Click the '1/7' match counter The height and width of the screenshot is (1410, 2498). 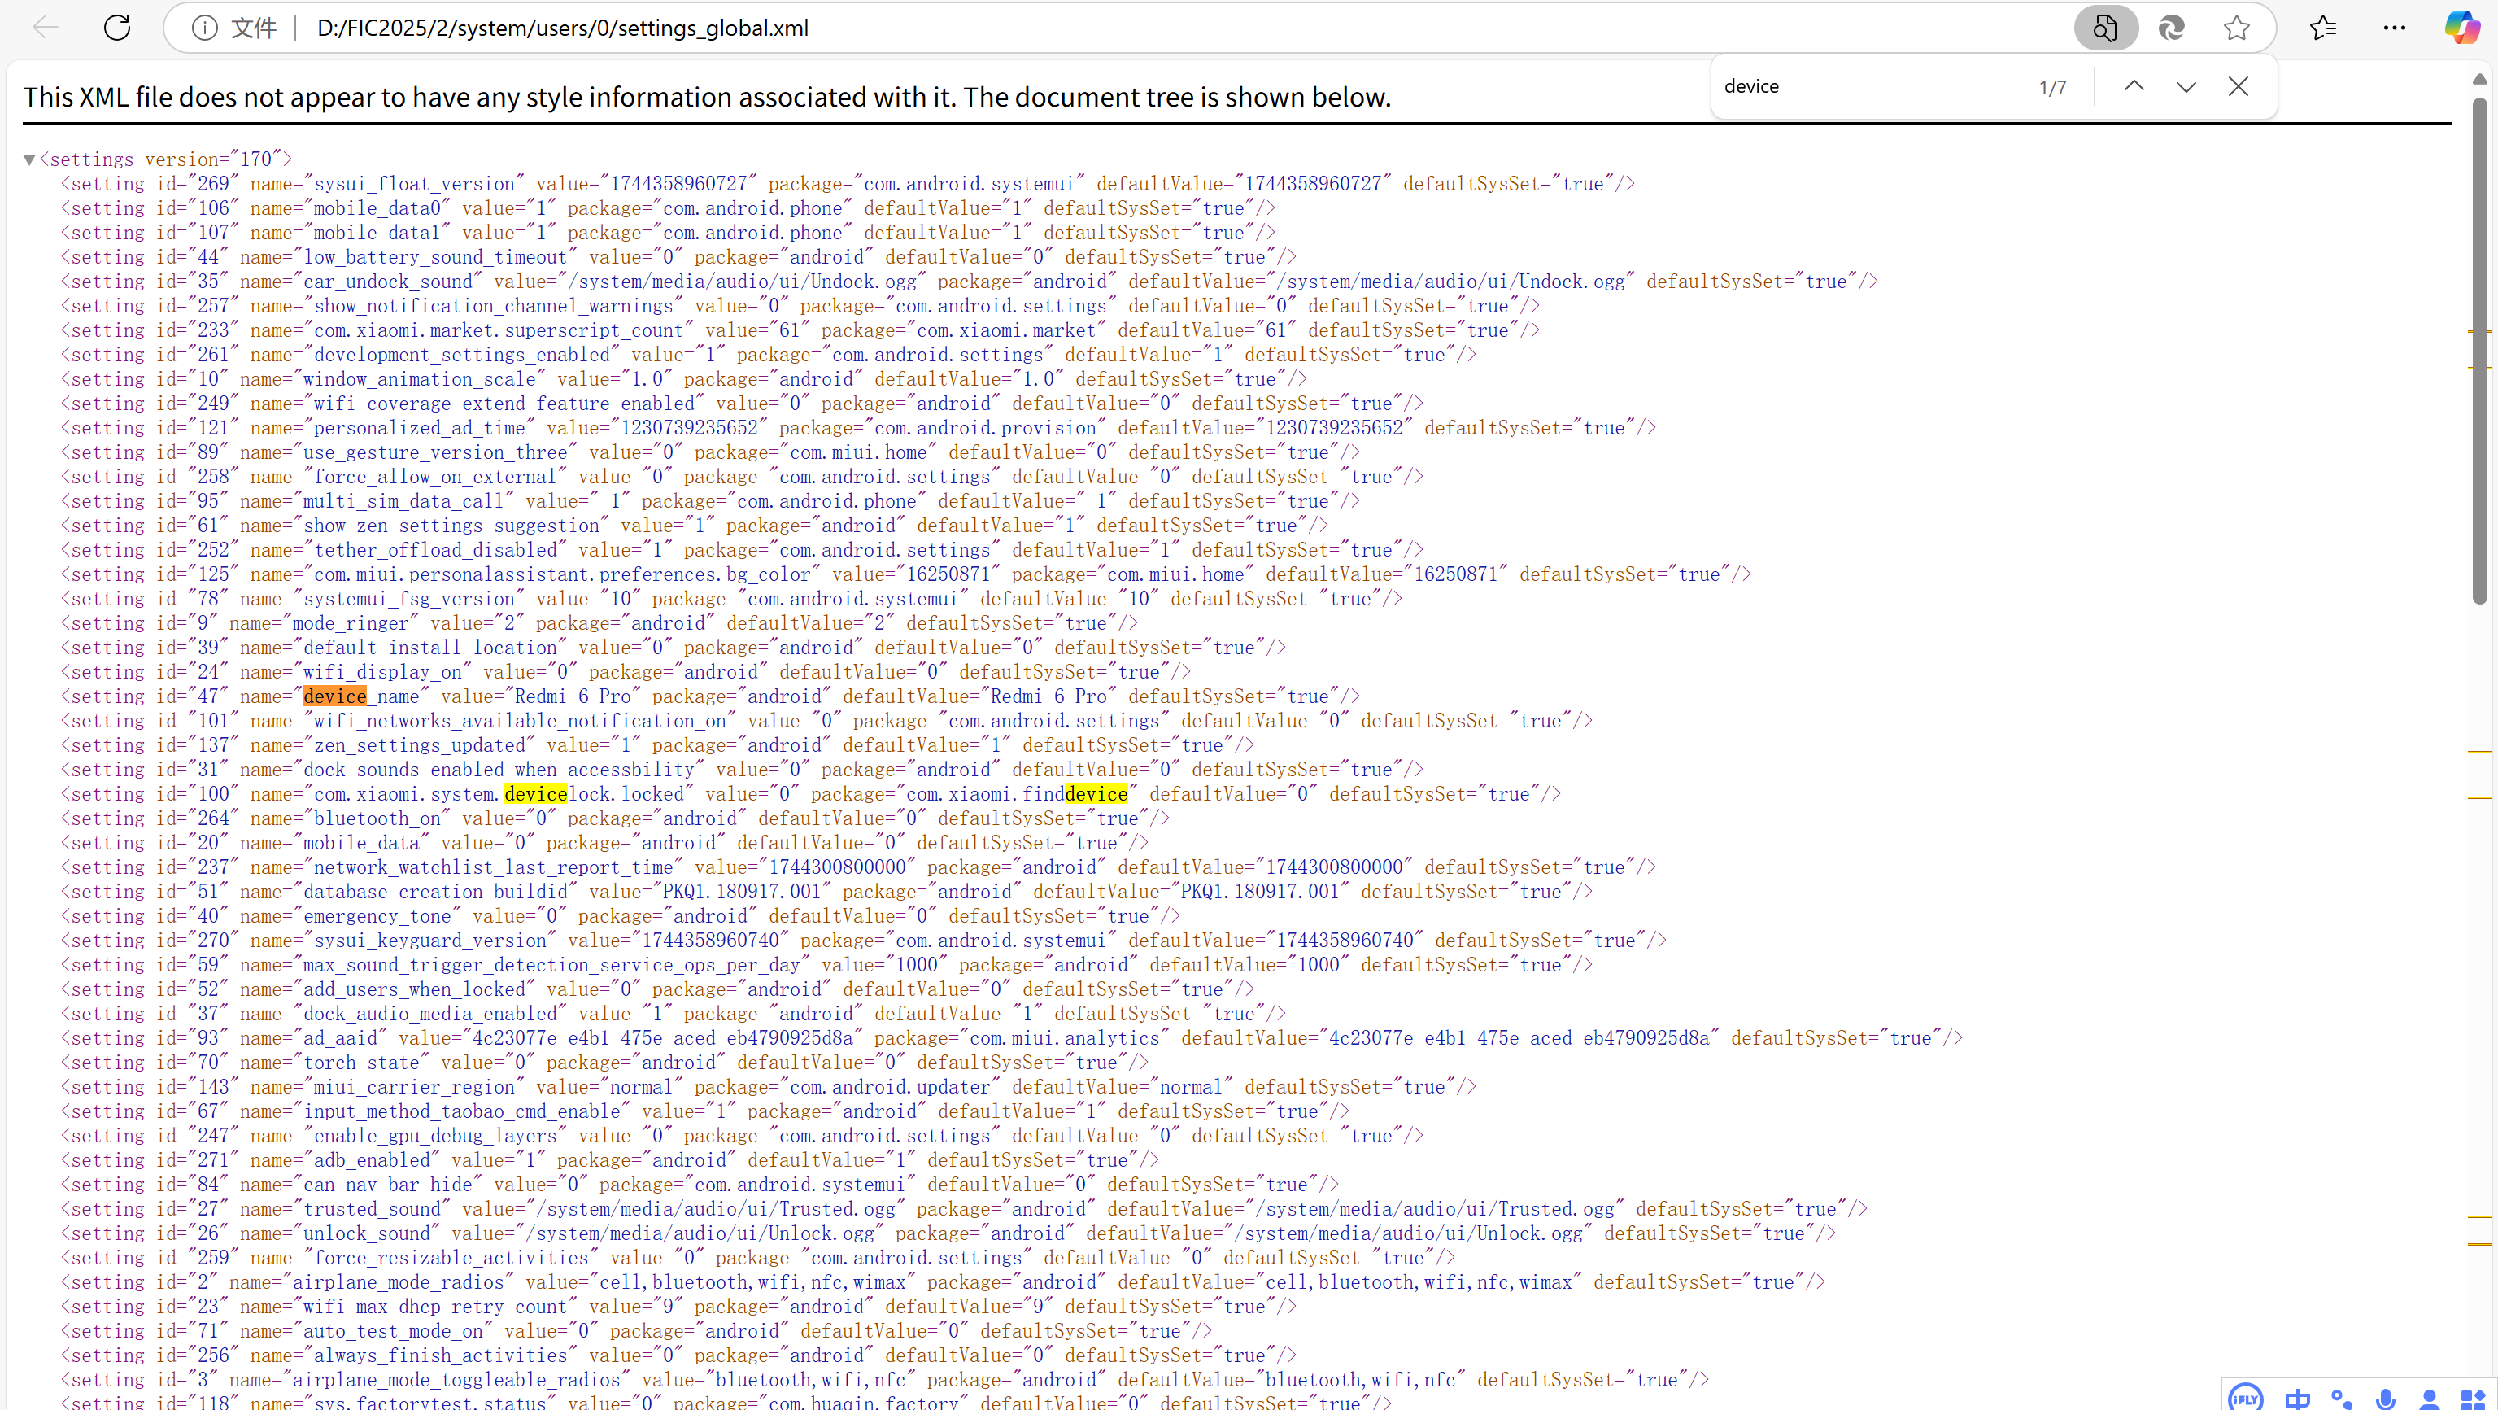(x=2052, y=87)
